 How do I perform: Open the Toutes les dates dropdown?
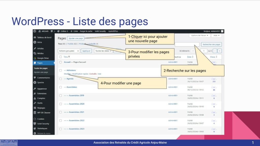(104, 51)
